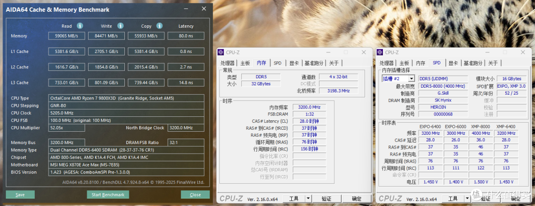Close the CPU-Z memory window
This screenshot has width=535, height=206.
(x=363, y=52)
